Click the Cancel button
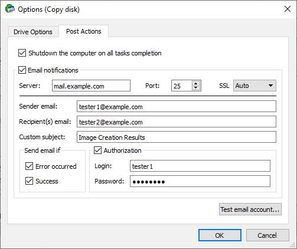297x249 pixels. tap(267, 235)
